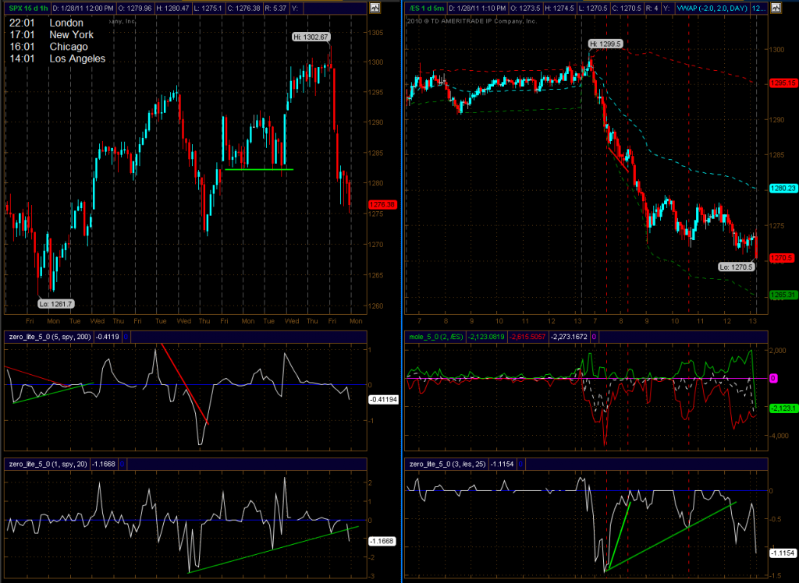Click the Hi: 1302.67 price bubble
The image size is (799, 583).
tap(311, 37)
